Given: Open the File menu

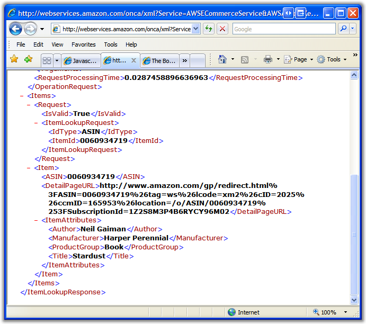Looking at the screenshot, I should click(21, 44).
